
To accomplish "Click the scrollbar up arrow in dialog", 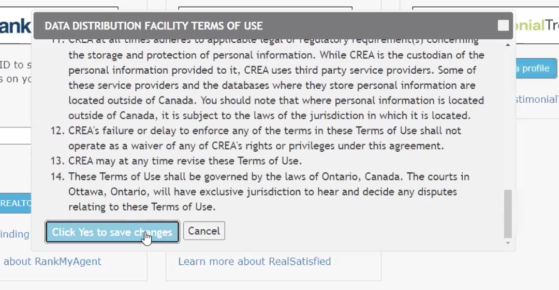I will [x=508, y=45].
